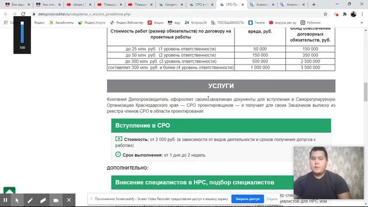Click the table cell reading 2 500 000

310,62
